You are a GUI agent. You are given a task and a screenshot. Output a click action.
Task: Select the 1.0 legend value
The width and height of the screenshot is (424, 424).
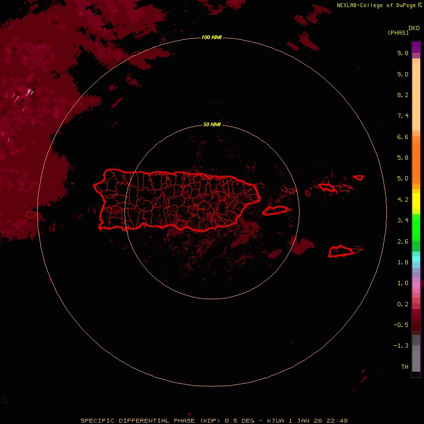[x=403, y=283]
